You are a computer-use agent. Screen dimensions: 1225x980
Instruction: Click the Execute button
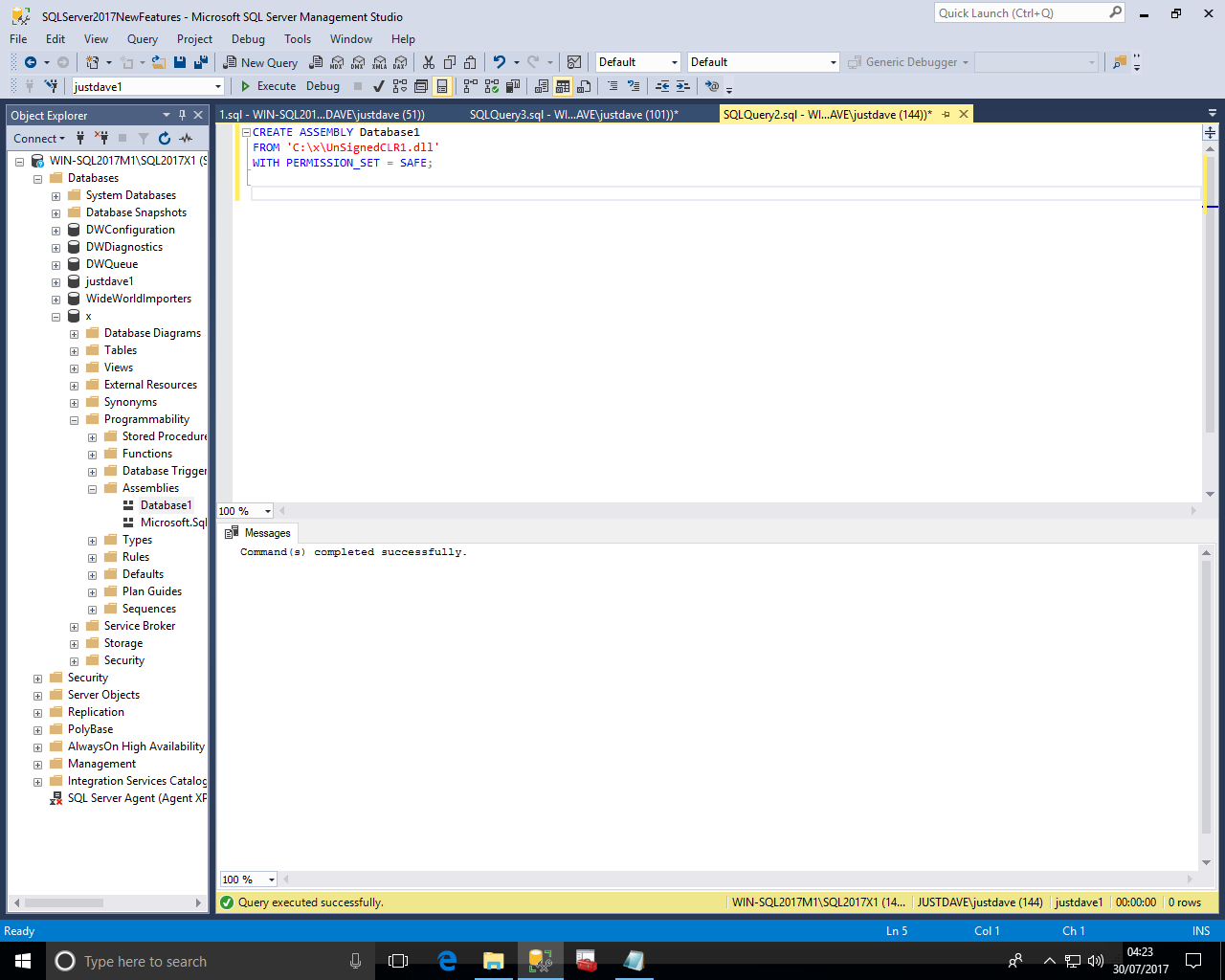click(268, 86)
